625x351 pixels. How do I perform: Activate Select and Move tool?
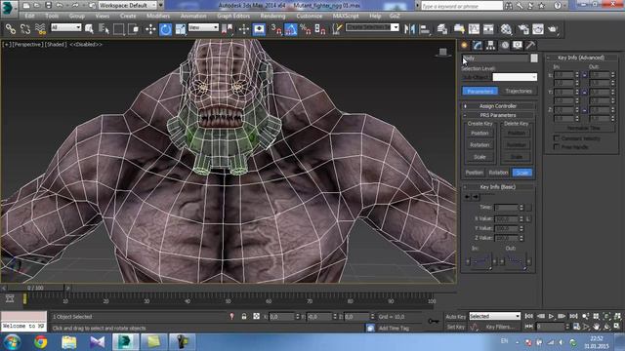150,29
